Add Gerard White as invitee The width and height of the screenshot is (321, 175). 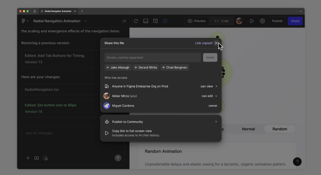point(146,67)
